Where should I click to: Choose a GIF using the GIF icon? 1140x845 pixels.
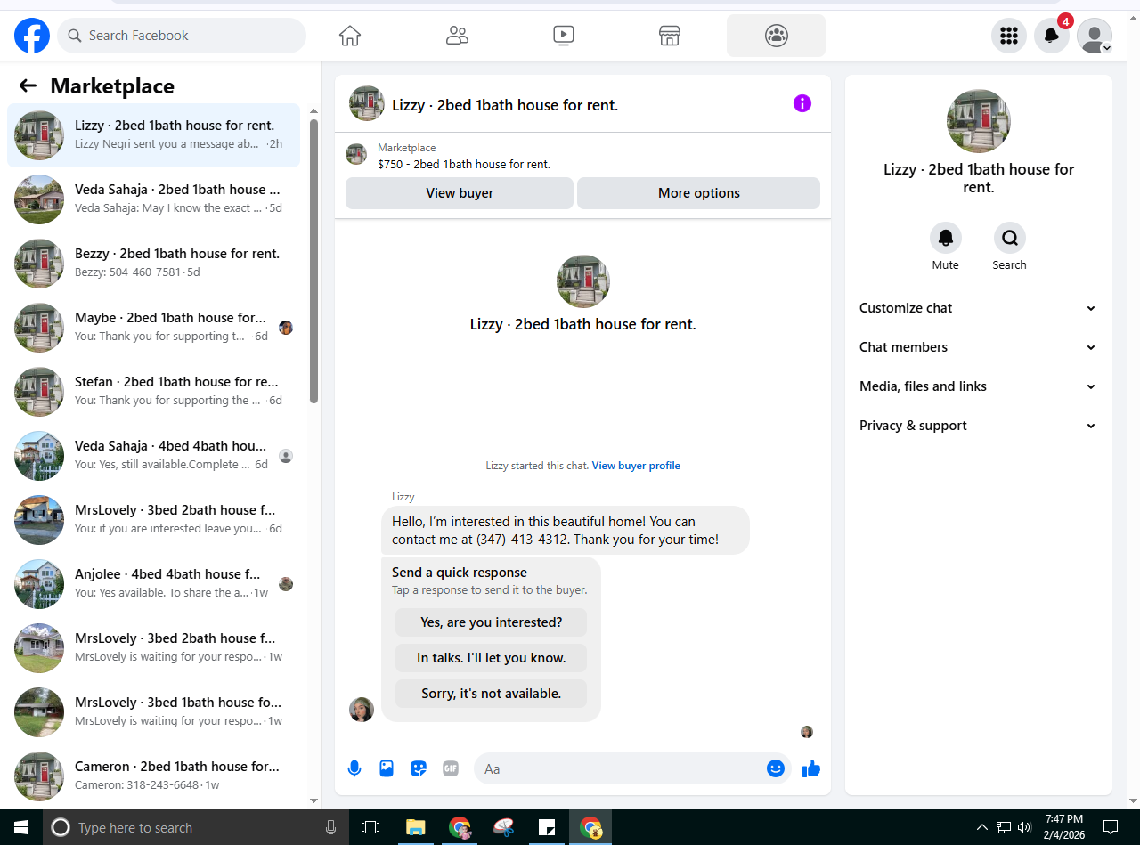pyautogui.click(x=451, y=768)
